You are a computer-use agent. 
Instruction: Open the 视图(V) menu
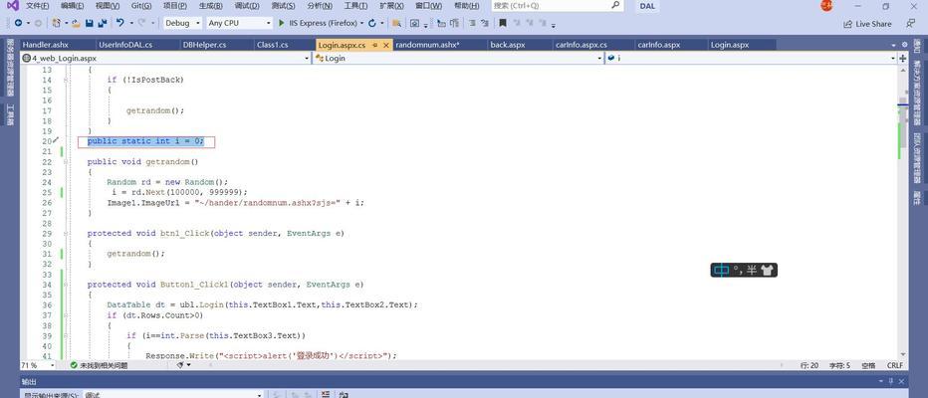point(108,5)
